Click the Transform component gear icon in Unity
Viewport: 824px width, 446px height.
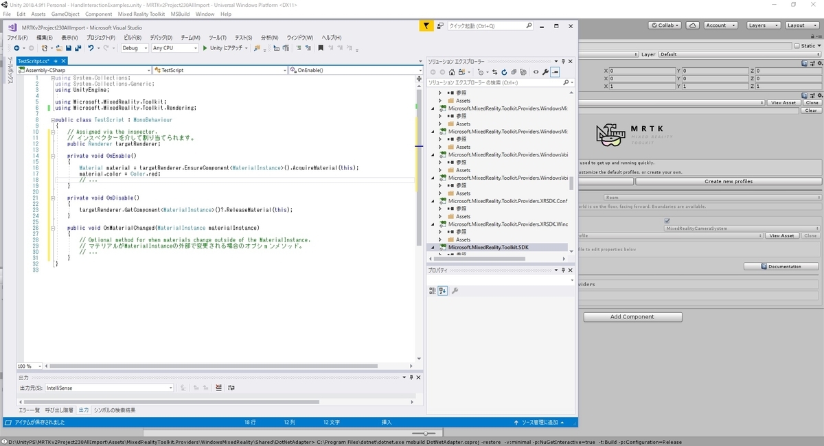819,63
